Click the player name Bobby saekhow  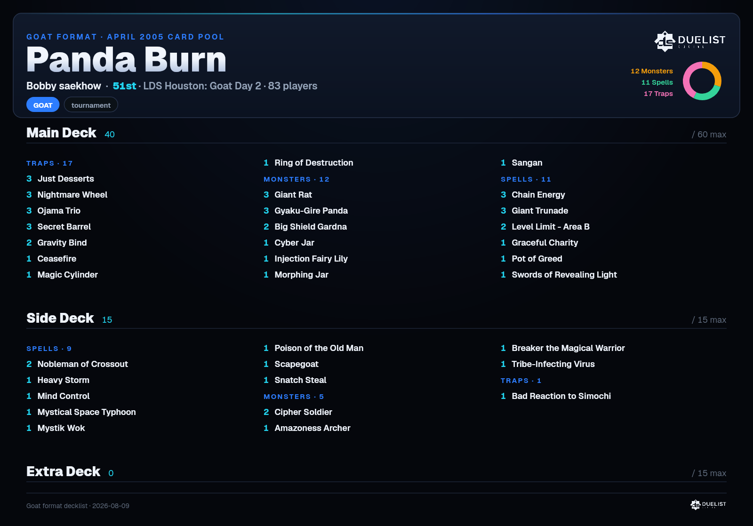click(x=64, y=86)
